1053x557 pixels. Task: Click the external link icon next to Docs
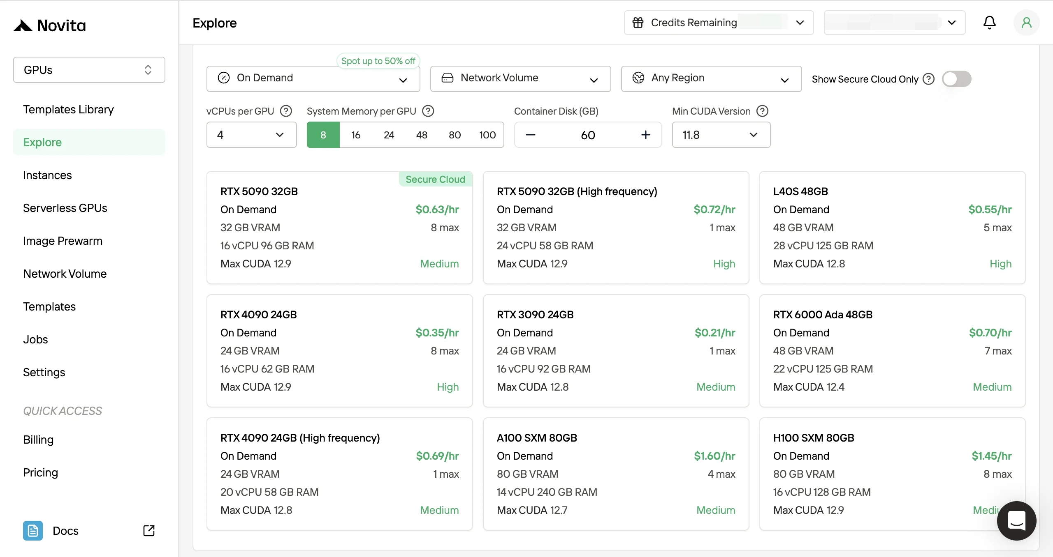pyautogui.click(x=149, y=531)
